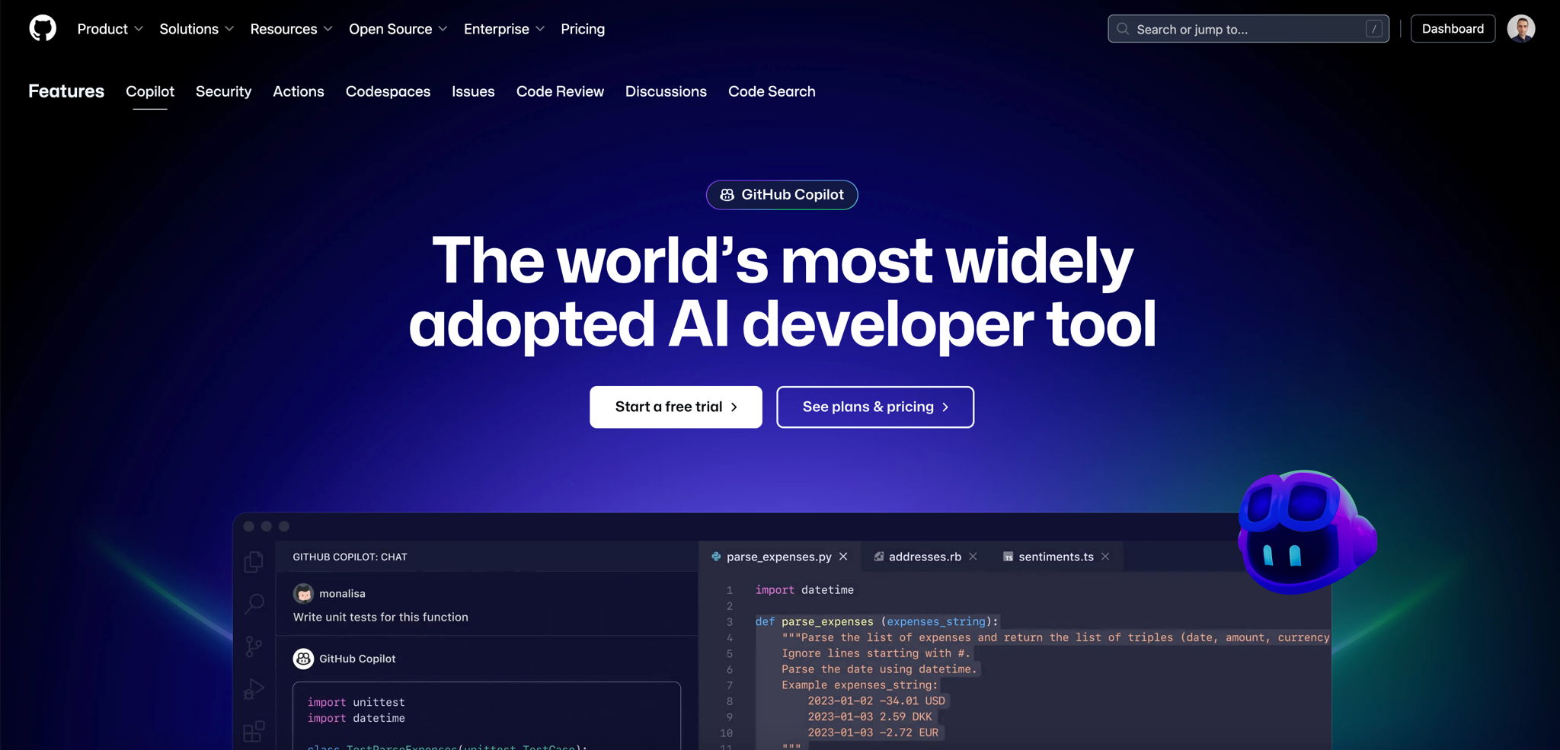
Task: Expand the Resources menu
Action: tap(291, 29)
